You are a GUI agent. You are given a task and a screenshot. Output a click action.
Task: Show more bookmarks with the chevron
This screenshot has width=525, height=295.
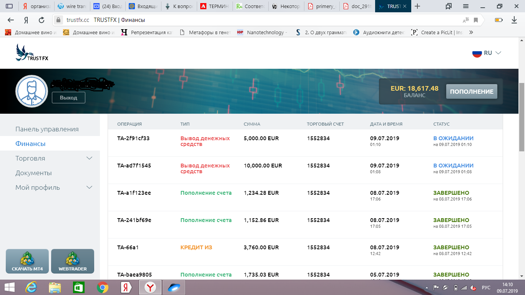click(471, 33)
